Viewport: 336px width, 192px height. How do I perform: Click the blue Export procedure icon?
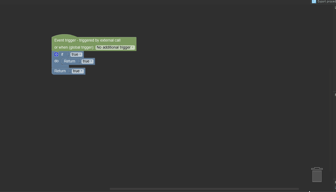pyautogui.click(x=314, y=2)
